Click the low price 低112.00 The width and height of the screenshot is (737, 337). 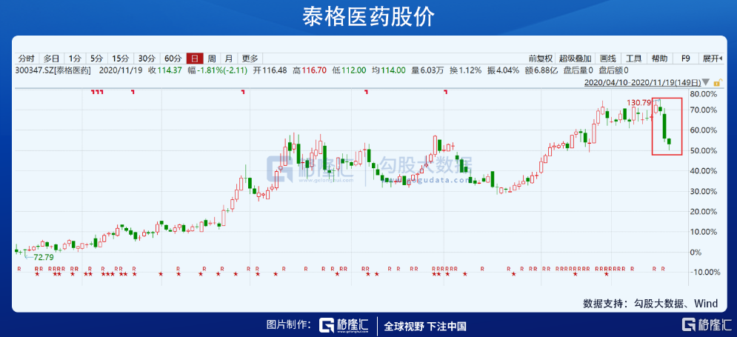(x=349, y=70)
